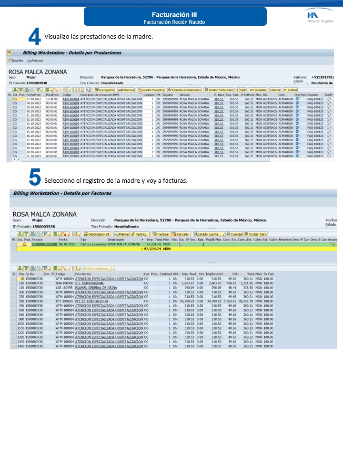Open Estancias in the prestaciones toolbar
Image resolution: width=343 pixels, height=458 pixels.
click(x=125, y=90)
